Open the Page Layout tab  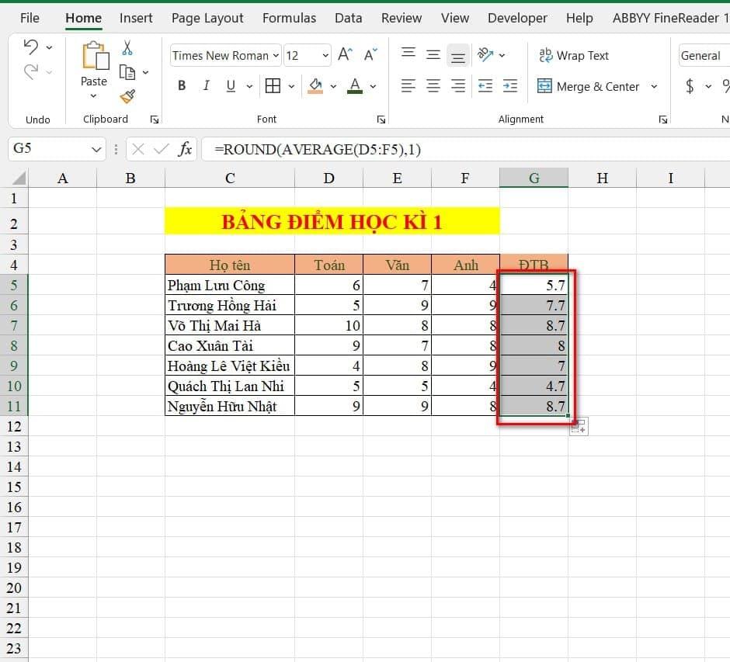click(x=207, y=18)
